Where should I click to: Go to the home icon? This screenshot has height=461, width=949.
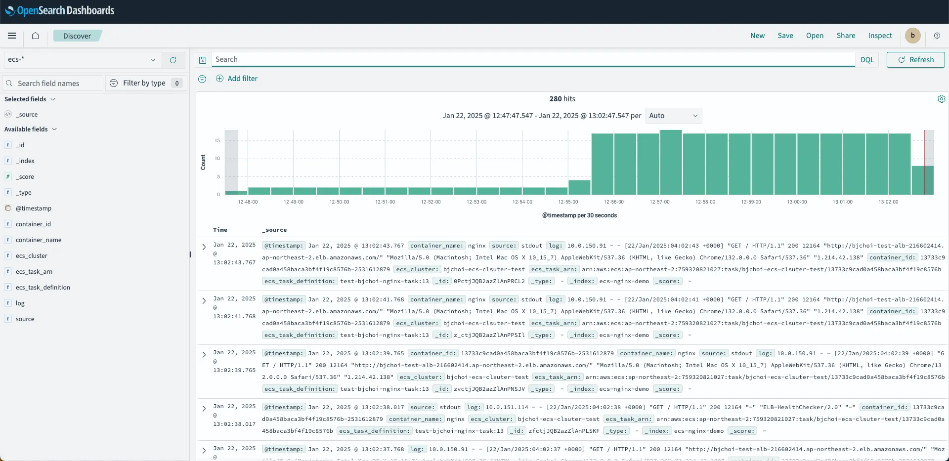pyautogui.click(x=35, y=36)
